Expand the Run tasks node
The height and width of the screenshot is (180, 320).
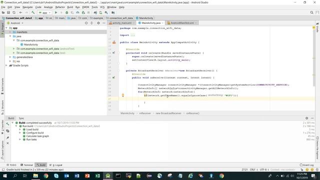click(x=20, y=139)
